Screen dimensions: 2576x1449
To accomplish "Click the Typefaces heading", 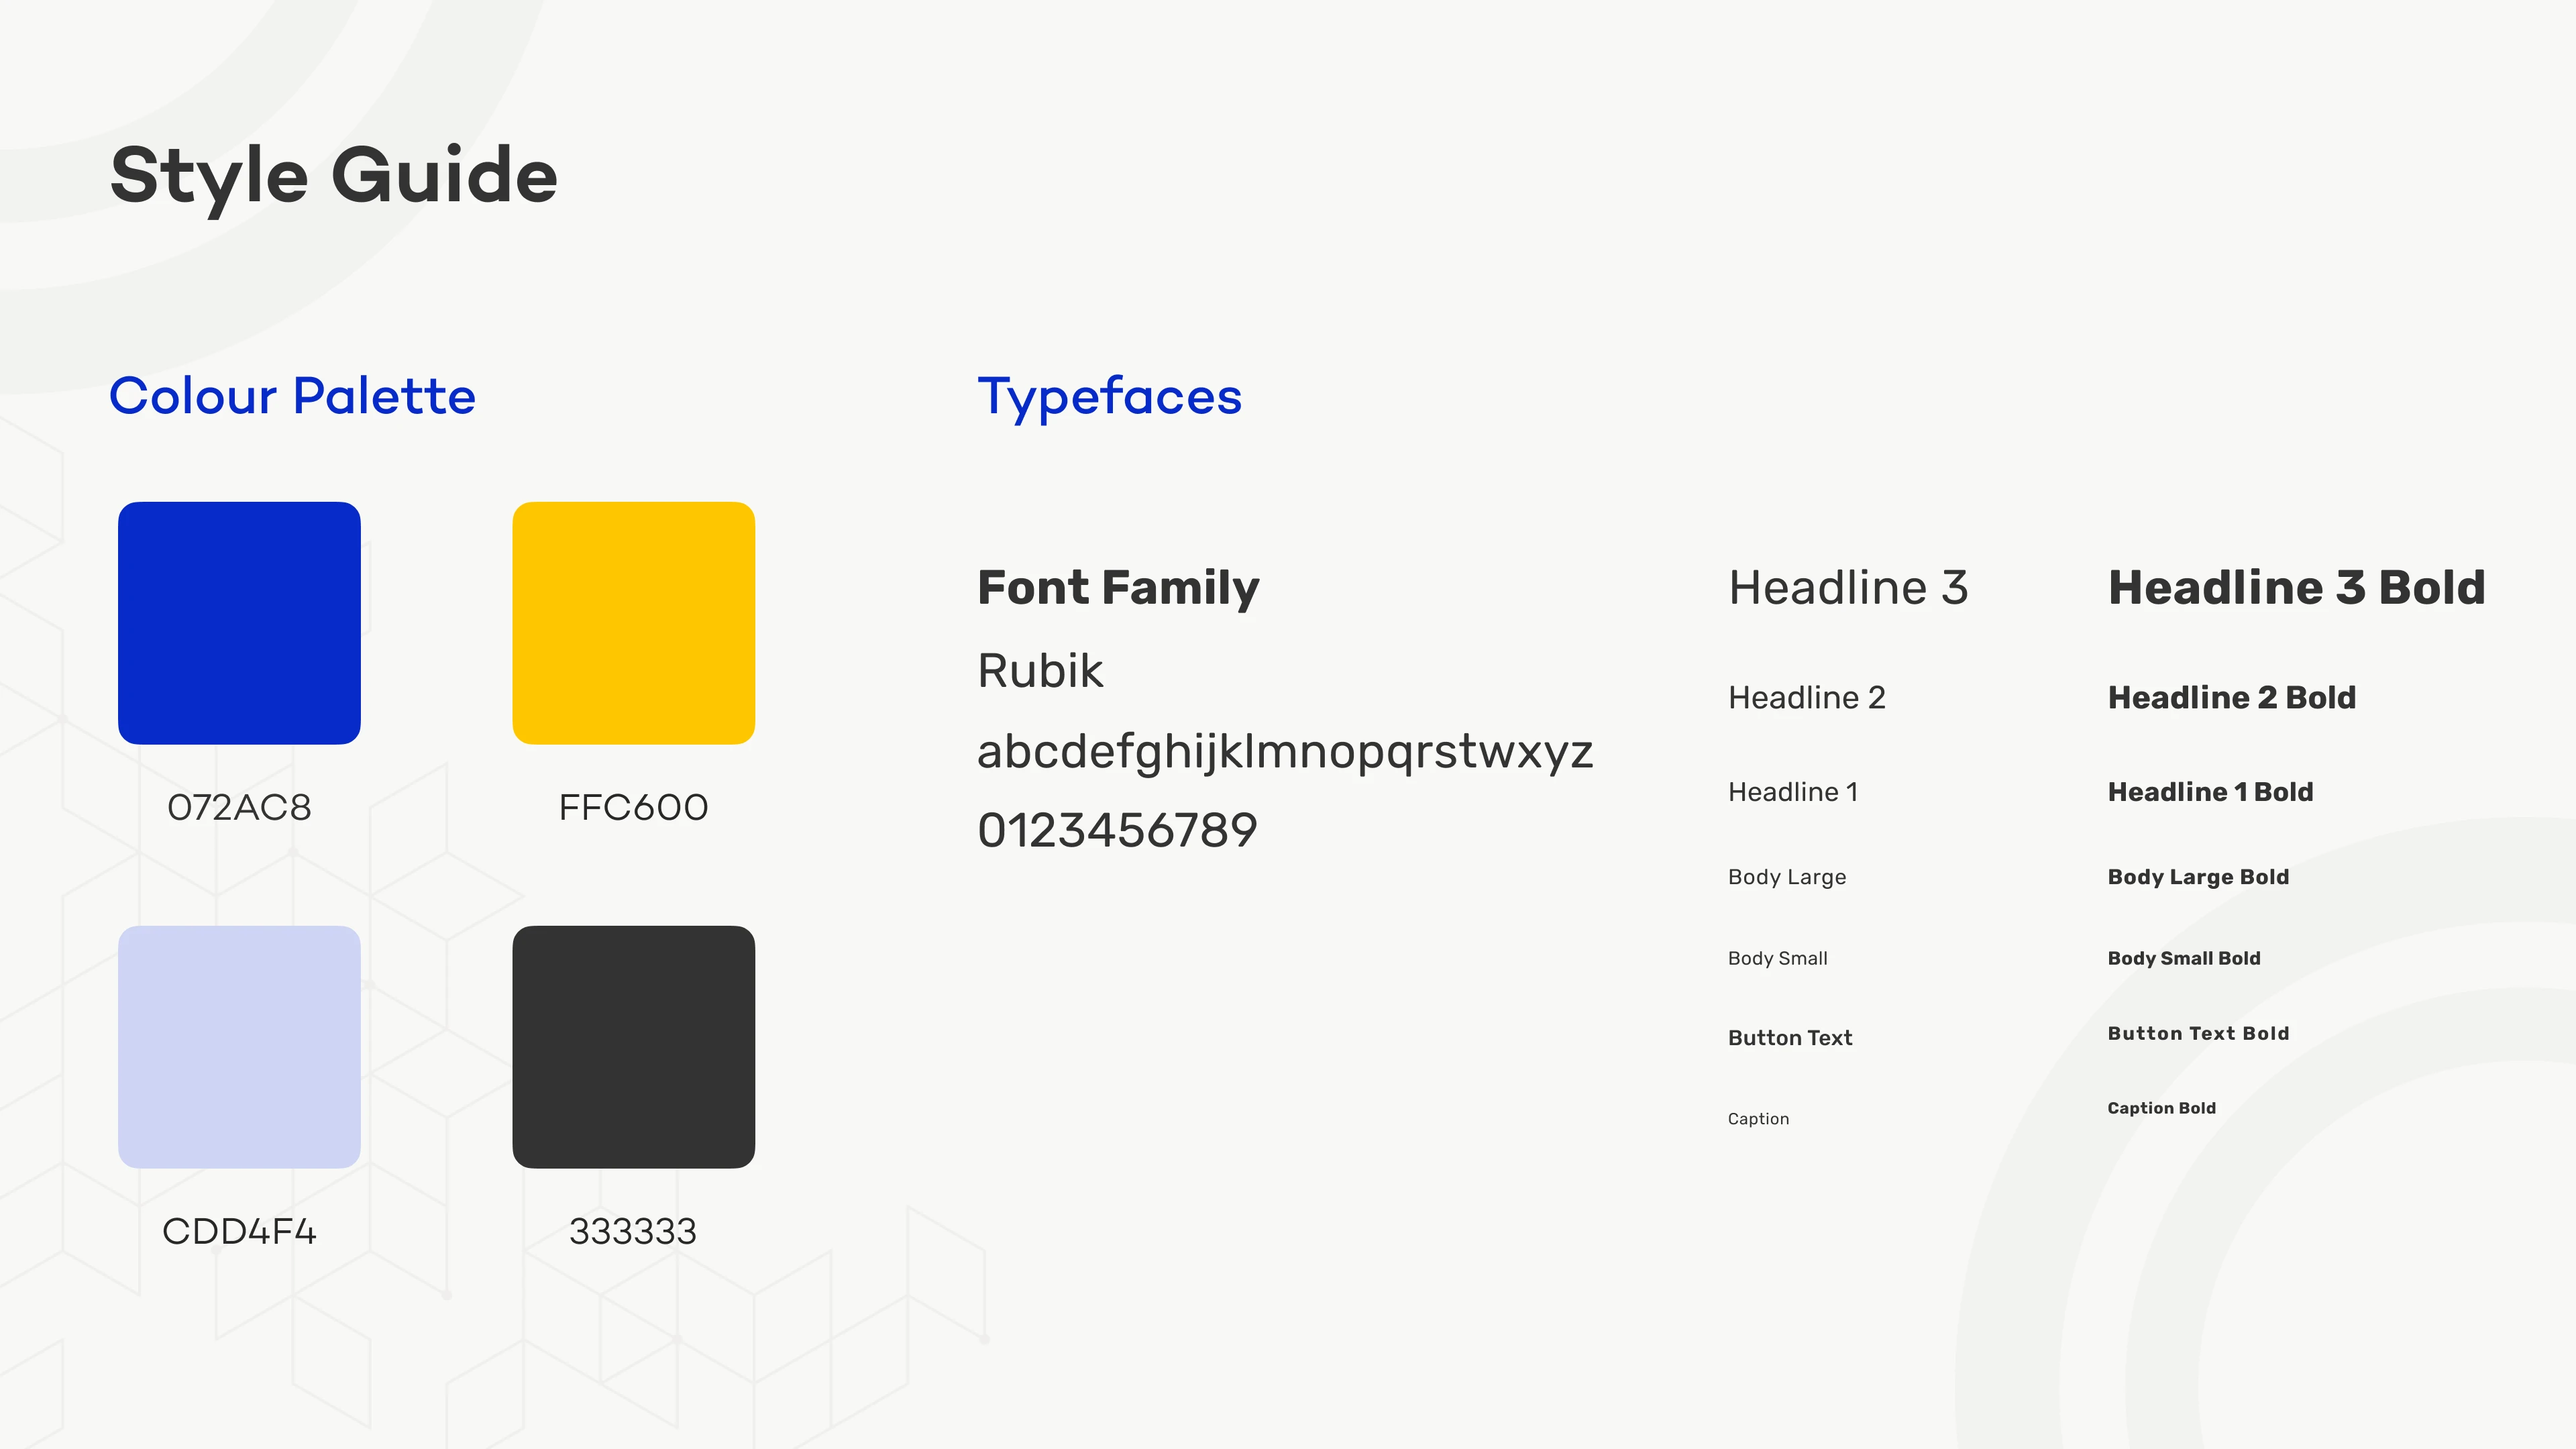I will 1109,396.
